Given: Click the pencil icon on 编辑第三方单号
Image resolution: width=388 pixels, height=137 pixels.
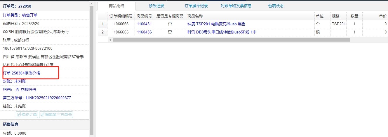Looking at the screenshot, I should 42,115.
